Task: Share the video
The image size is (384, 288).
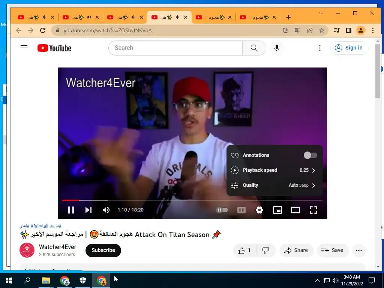Action: 296,250
